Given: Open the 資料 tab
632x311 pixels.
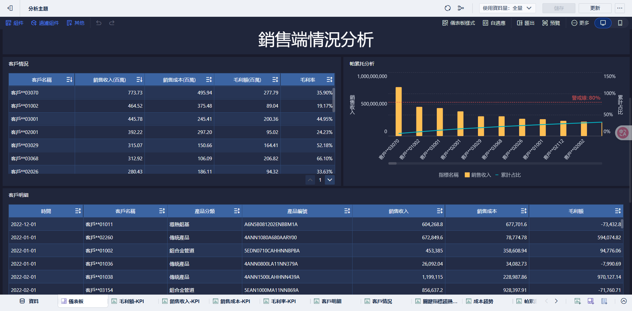Looking at the screenshot, I should pyautogui.click(x=29, y=301).
